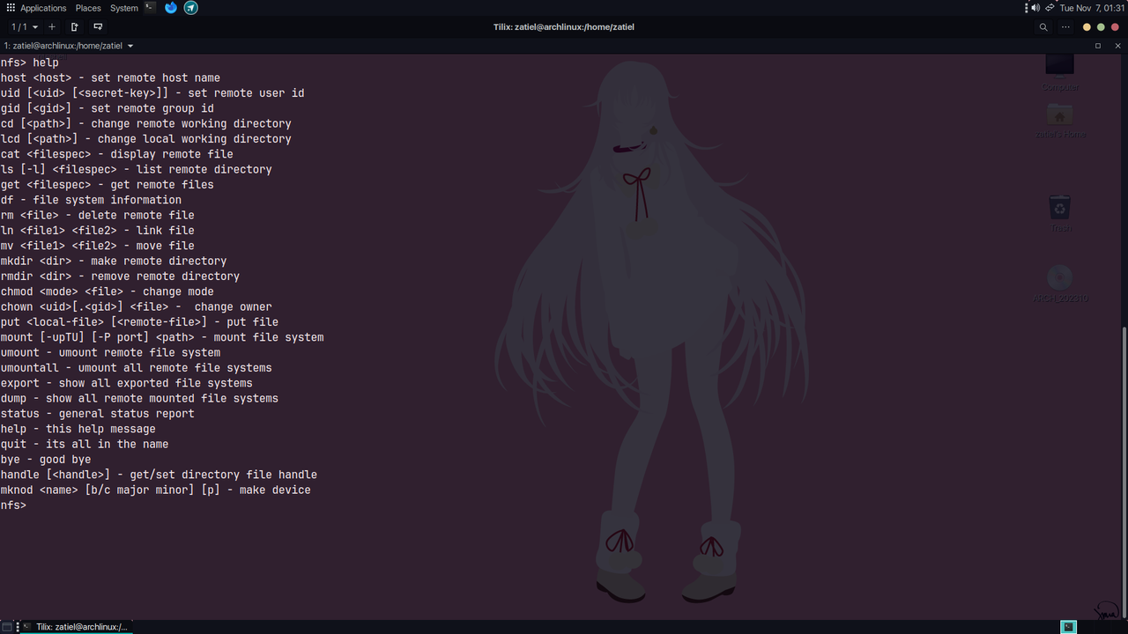Open the Applications menu
Screen dimensions: 1128x634
click(x=42, y=8)
